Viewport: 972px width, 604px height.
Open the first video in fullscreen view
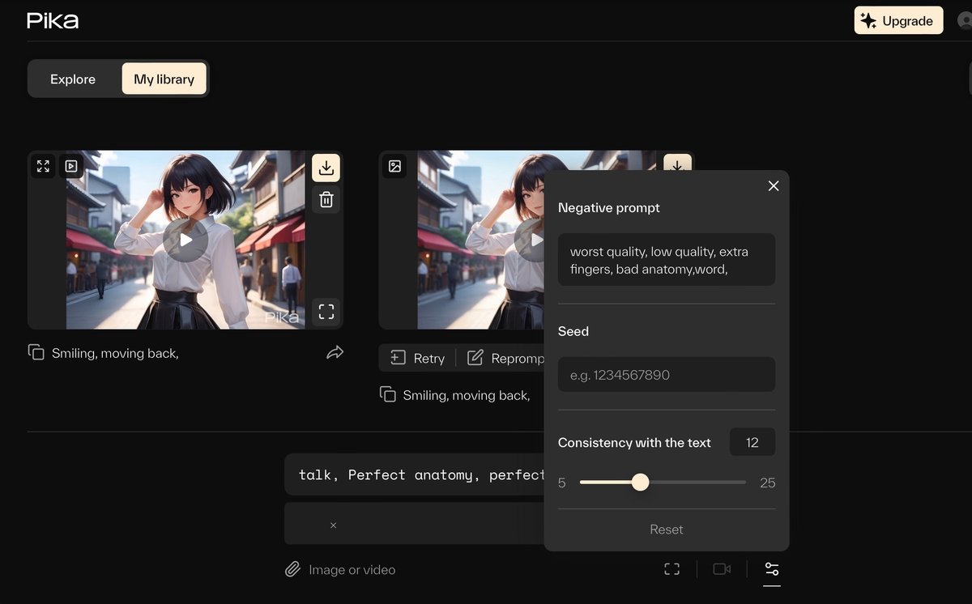pyautogui.click(x=43, y=166)
